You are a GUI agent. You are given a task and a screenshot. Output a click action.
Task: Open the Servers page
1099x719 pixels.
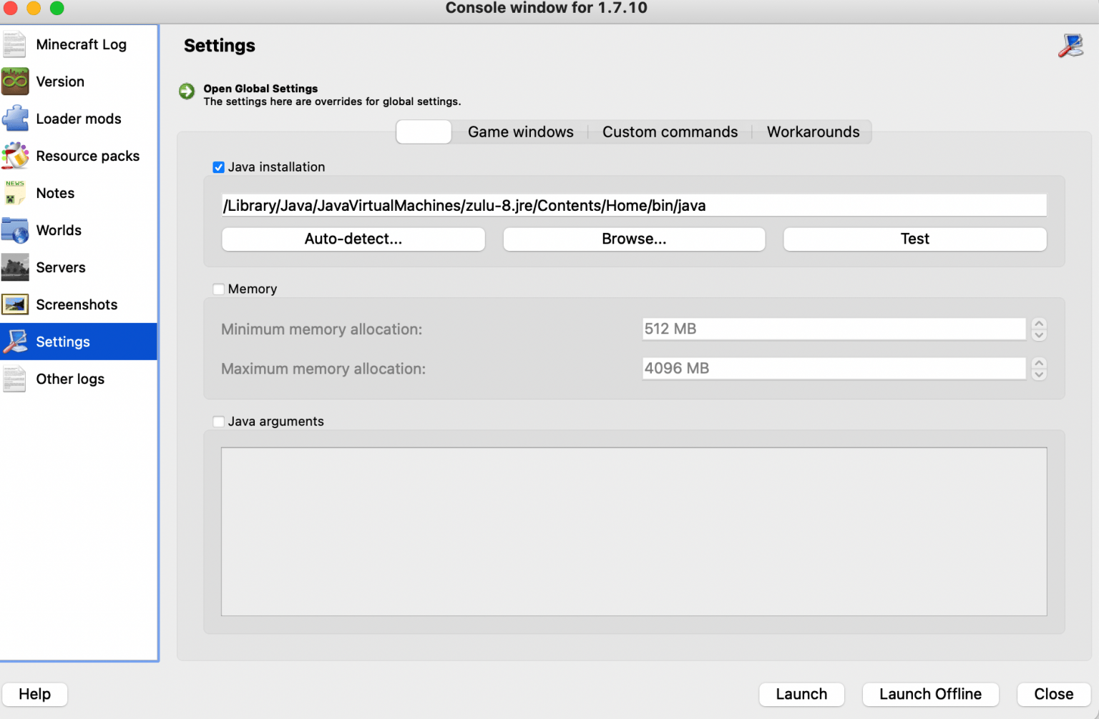coord(61,267)
